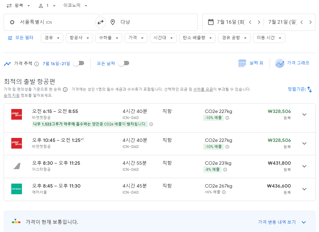
Task: Open the 항공사 airline filter dropdown
Action: pyautogui.click(x=79, y=38)
